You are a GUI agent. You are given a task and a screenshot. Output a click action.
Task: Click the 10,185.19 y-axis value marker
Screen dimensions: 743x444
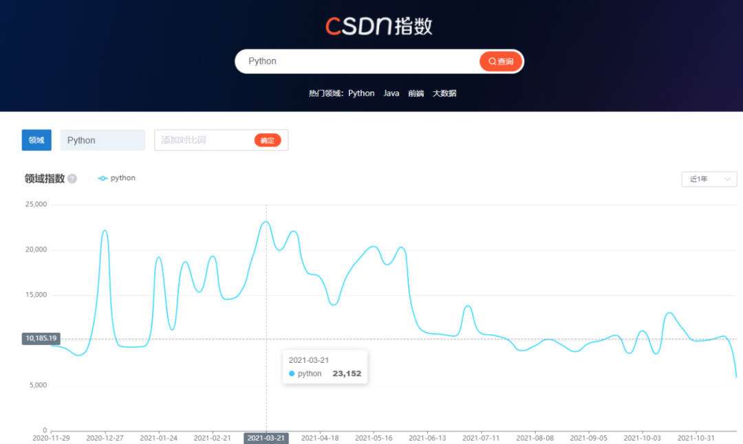(41, 338)
